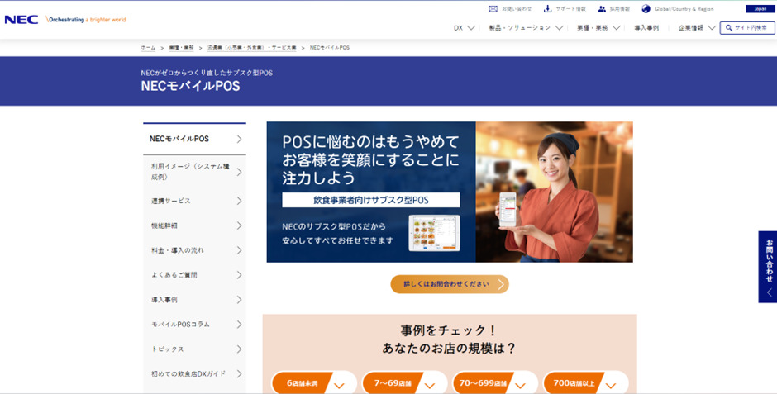Click the 飲食事業者向けサブスク型POS banner label
Screen dimensions: 777x394
(371, 201)
